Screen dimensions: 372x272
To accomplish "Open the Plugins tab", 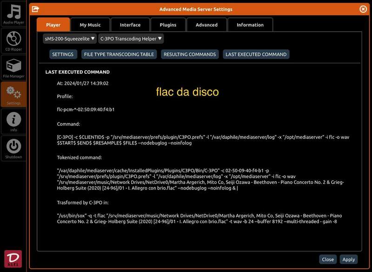I will (x=168, y=25).
